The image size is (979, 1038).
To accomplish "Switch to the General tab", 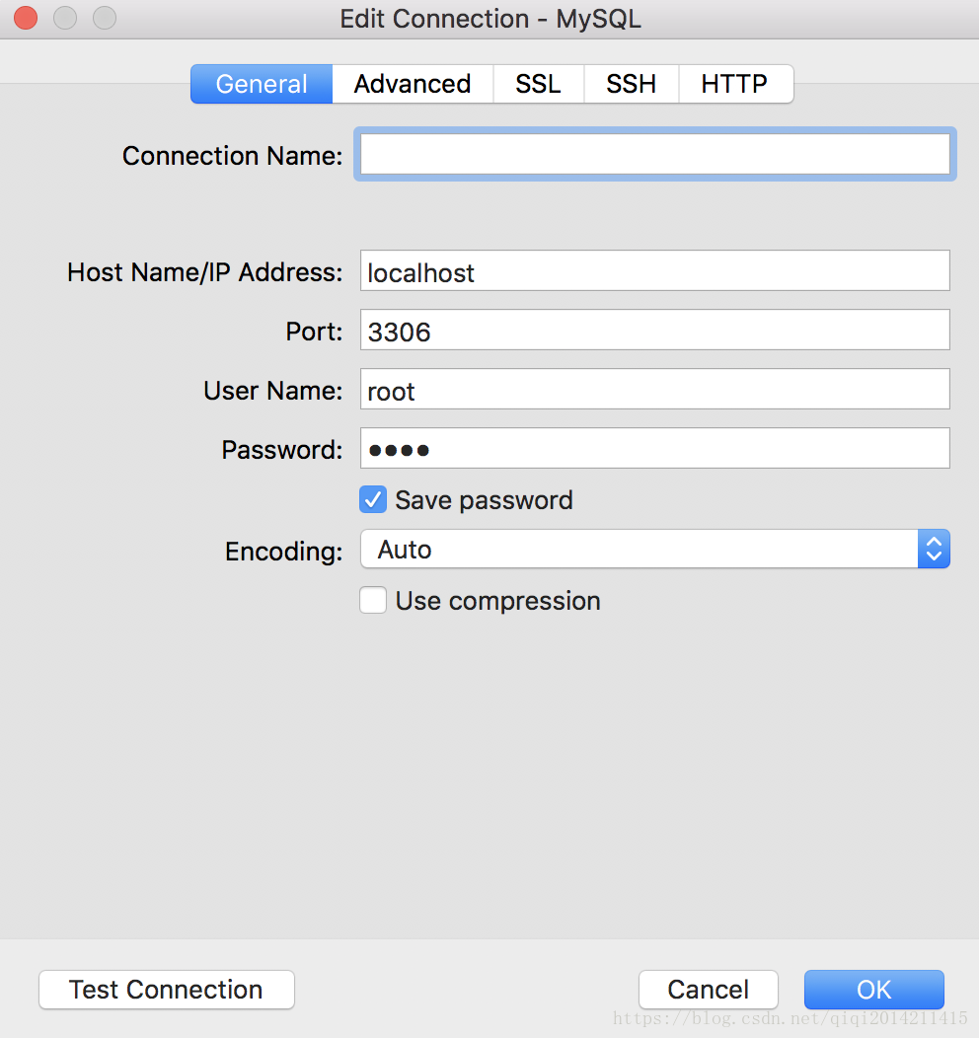I will click(x=262, y=84).
